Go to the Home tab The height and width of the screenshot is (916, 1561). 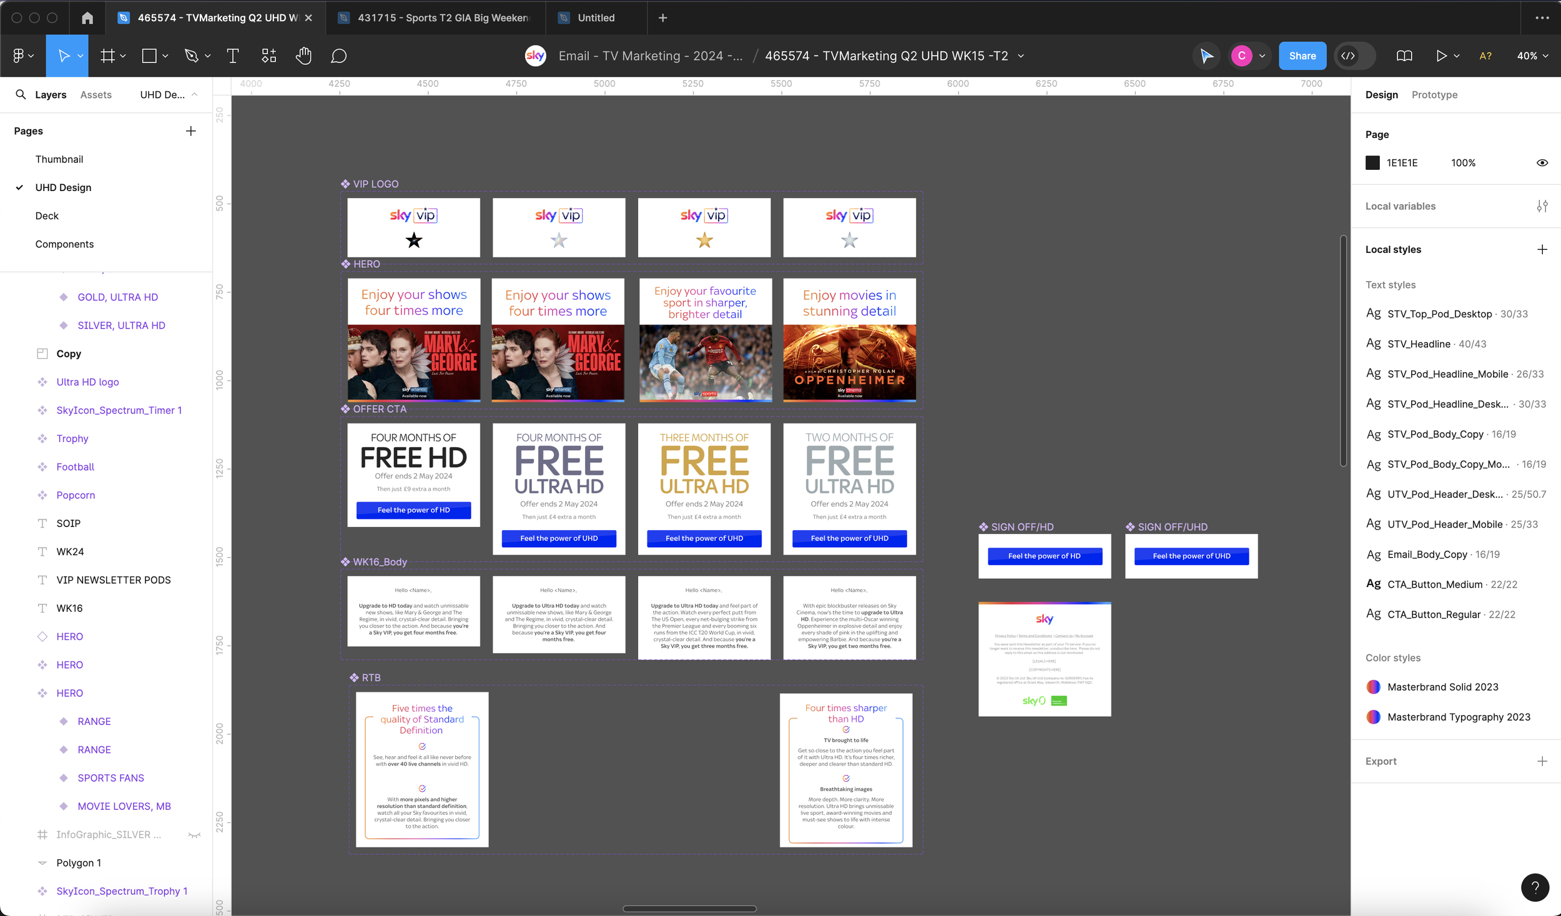pyautogui.click(x=87, y=17)
